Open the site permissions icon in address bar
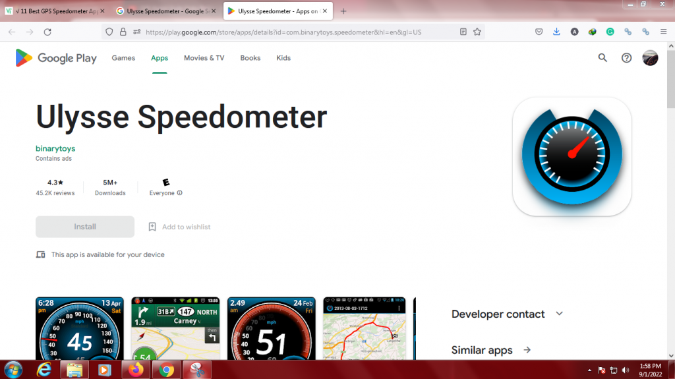The image size is (675, 379). pos(137,32)
